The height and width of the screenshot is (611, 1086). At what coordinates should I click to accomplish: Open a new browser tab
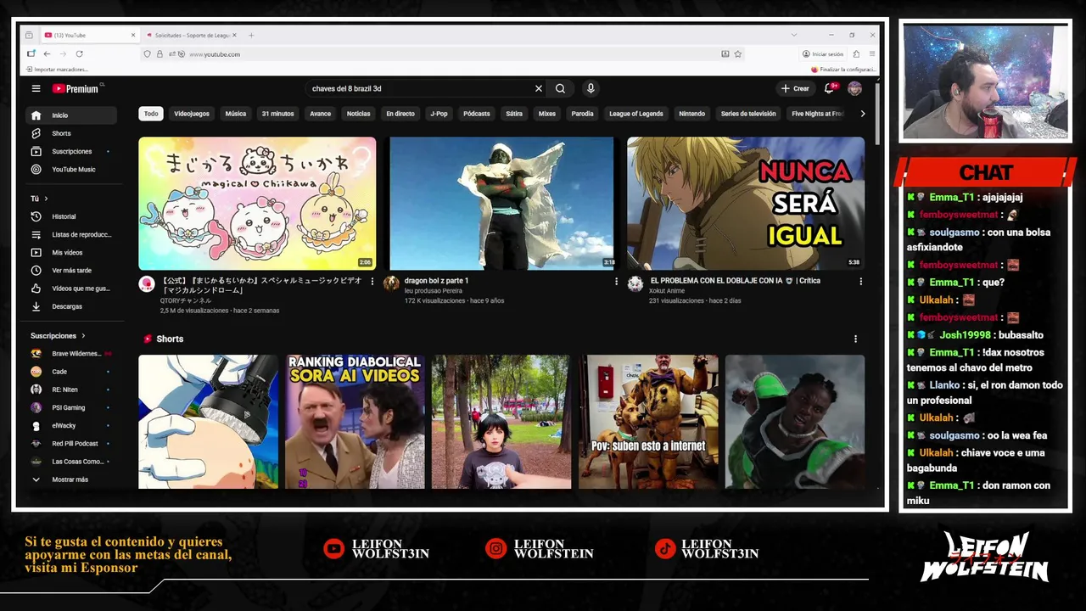pyautogui.click(x=251, y=35)
